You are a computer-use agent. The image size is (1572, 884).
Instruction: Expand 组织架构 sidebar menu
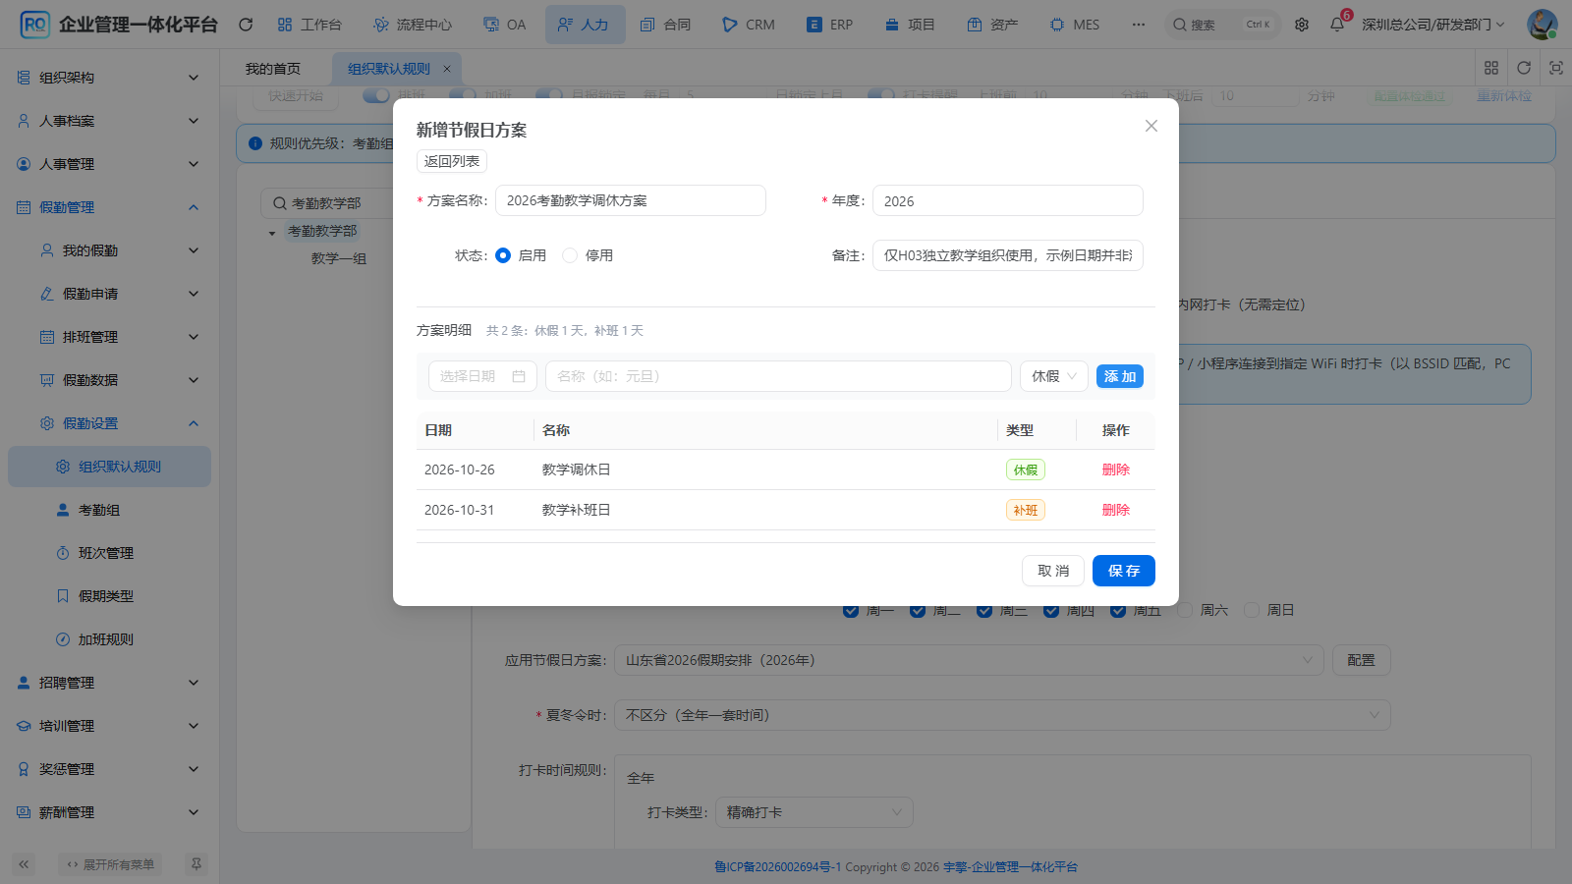[109, 78]
